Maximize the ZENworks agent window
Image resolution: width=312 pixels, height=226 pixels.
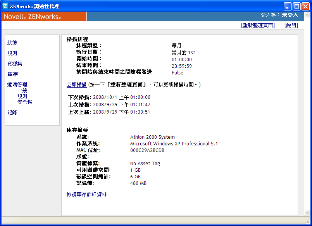(296, 6)
